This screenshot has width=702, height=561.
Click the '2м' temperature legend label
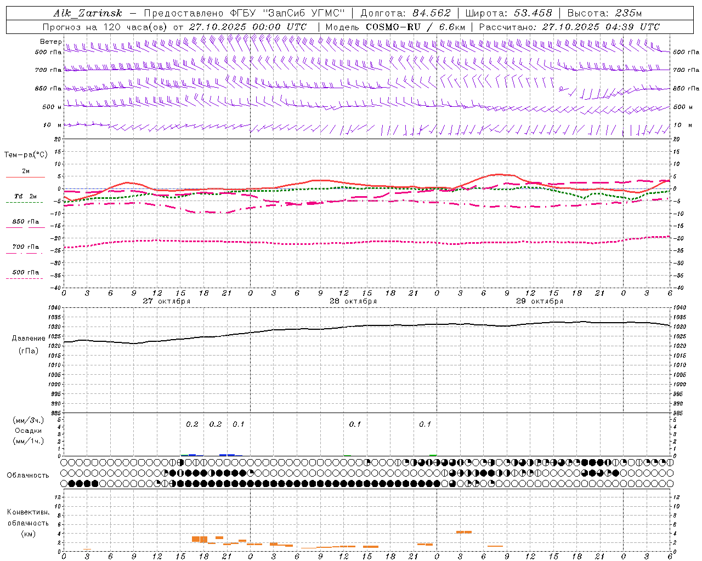point(26,171)
